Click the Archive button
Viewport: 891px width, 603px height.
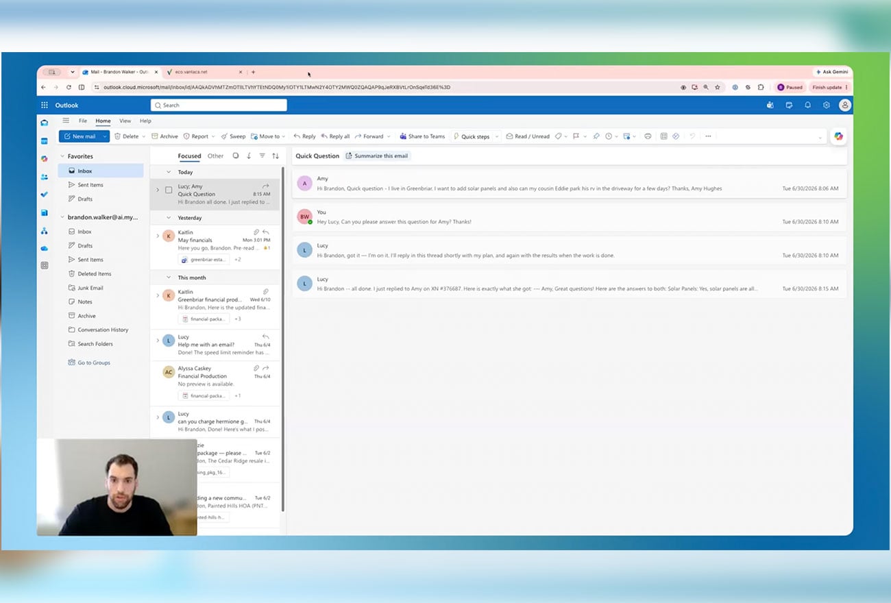[x=164, y=136]
